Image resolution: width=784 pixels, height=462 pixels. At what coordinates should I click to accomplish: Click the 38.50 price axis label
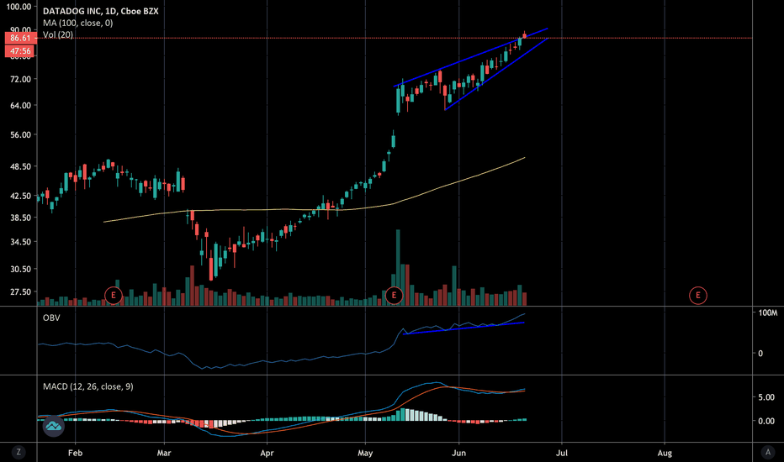click(20, 218)
